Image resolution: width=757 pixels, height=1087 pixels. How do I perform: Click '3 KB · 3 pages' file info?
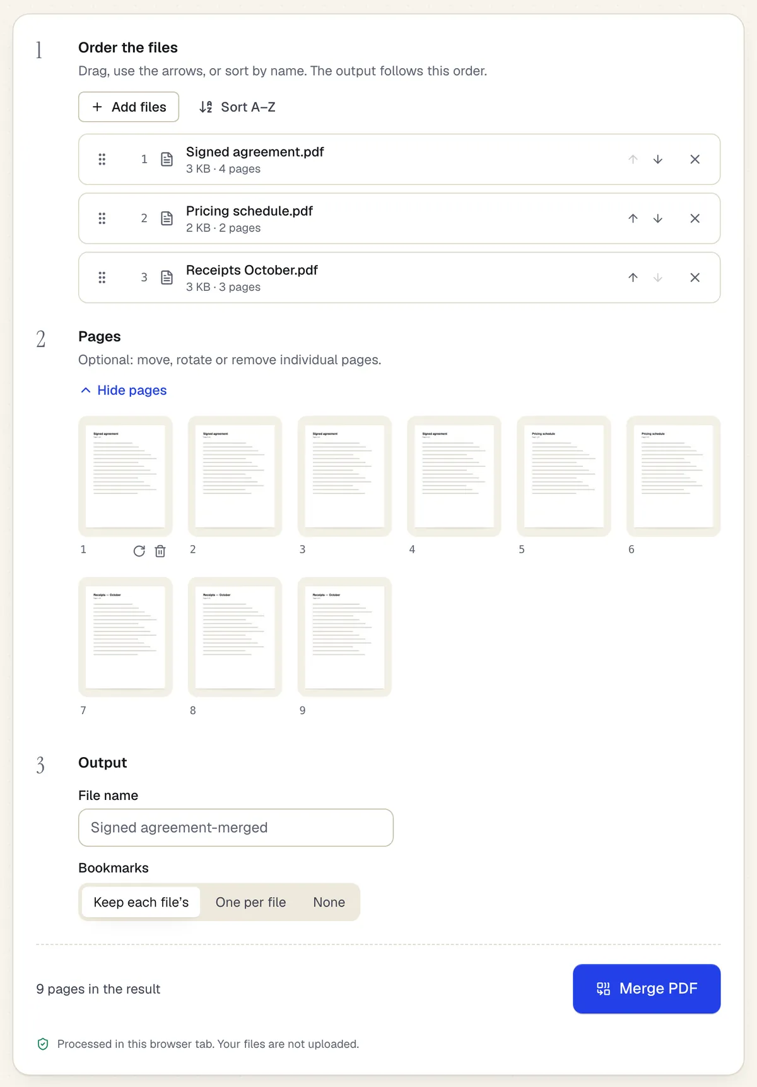click(223, 287)
